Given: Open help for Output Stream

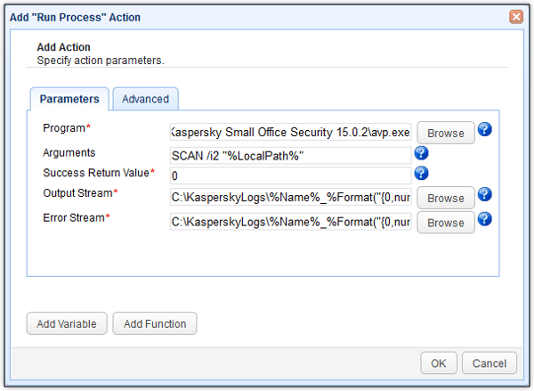Looking at the screenshot, I should tap(485, 195).
